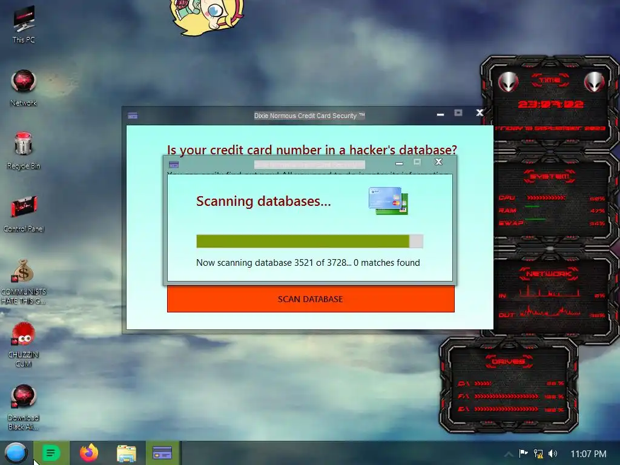Launch Firefox from the taskbar
Viewport: 620px width, 465px height.
(x=89, y=453)
